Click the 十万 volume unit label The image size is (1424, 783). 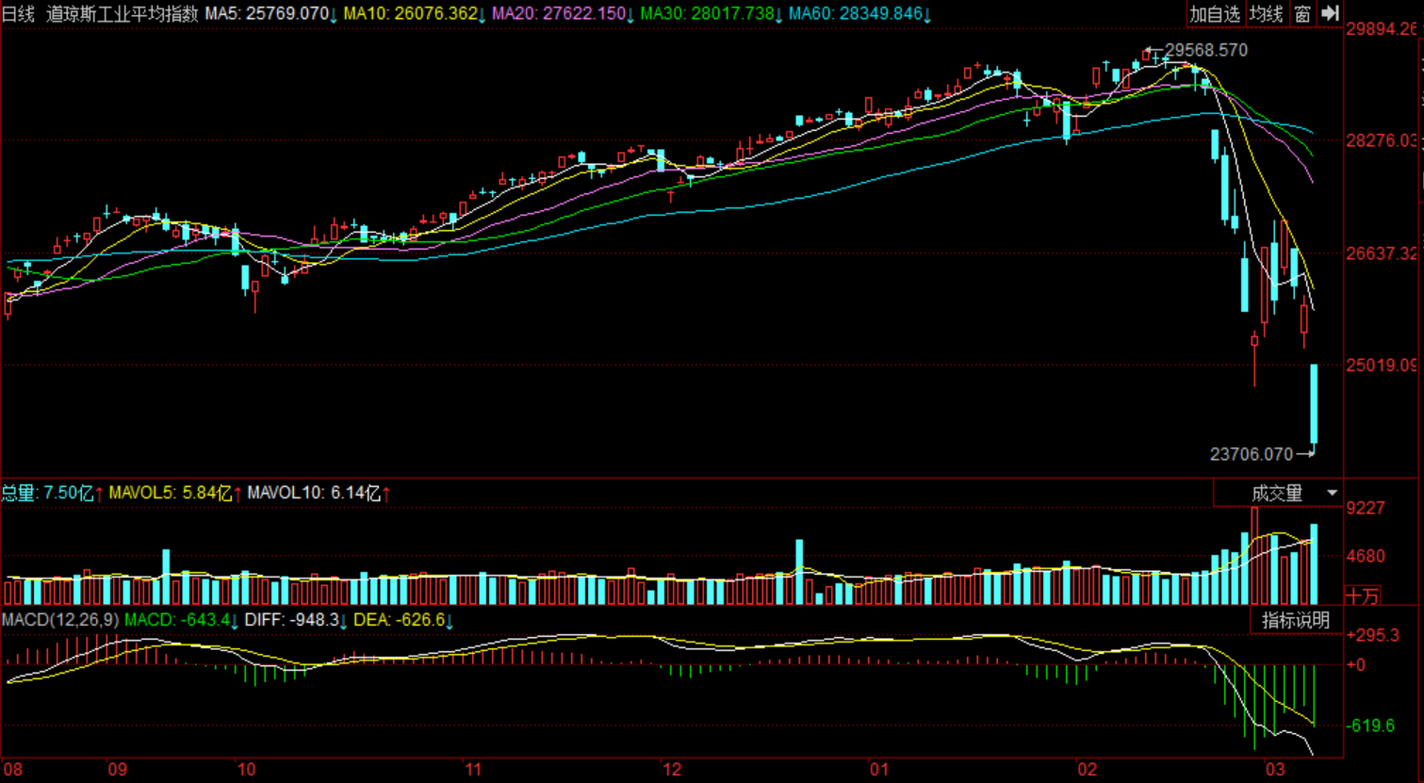[x=1363, y=595]
